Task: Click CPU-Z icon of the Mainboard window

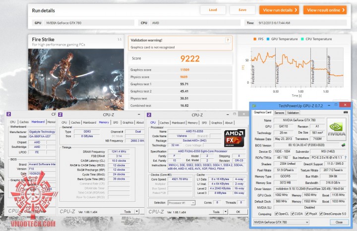Action: pyautogui.click(x=8, y=114)
